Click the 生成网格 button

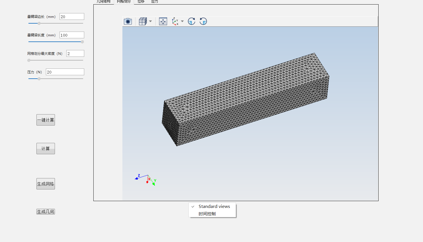point(46,184)
